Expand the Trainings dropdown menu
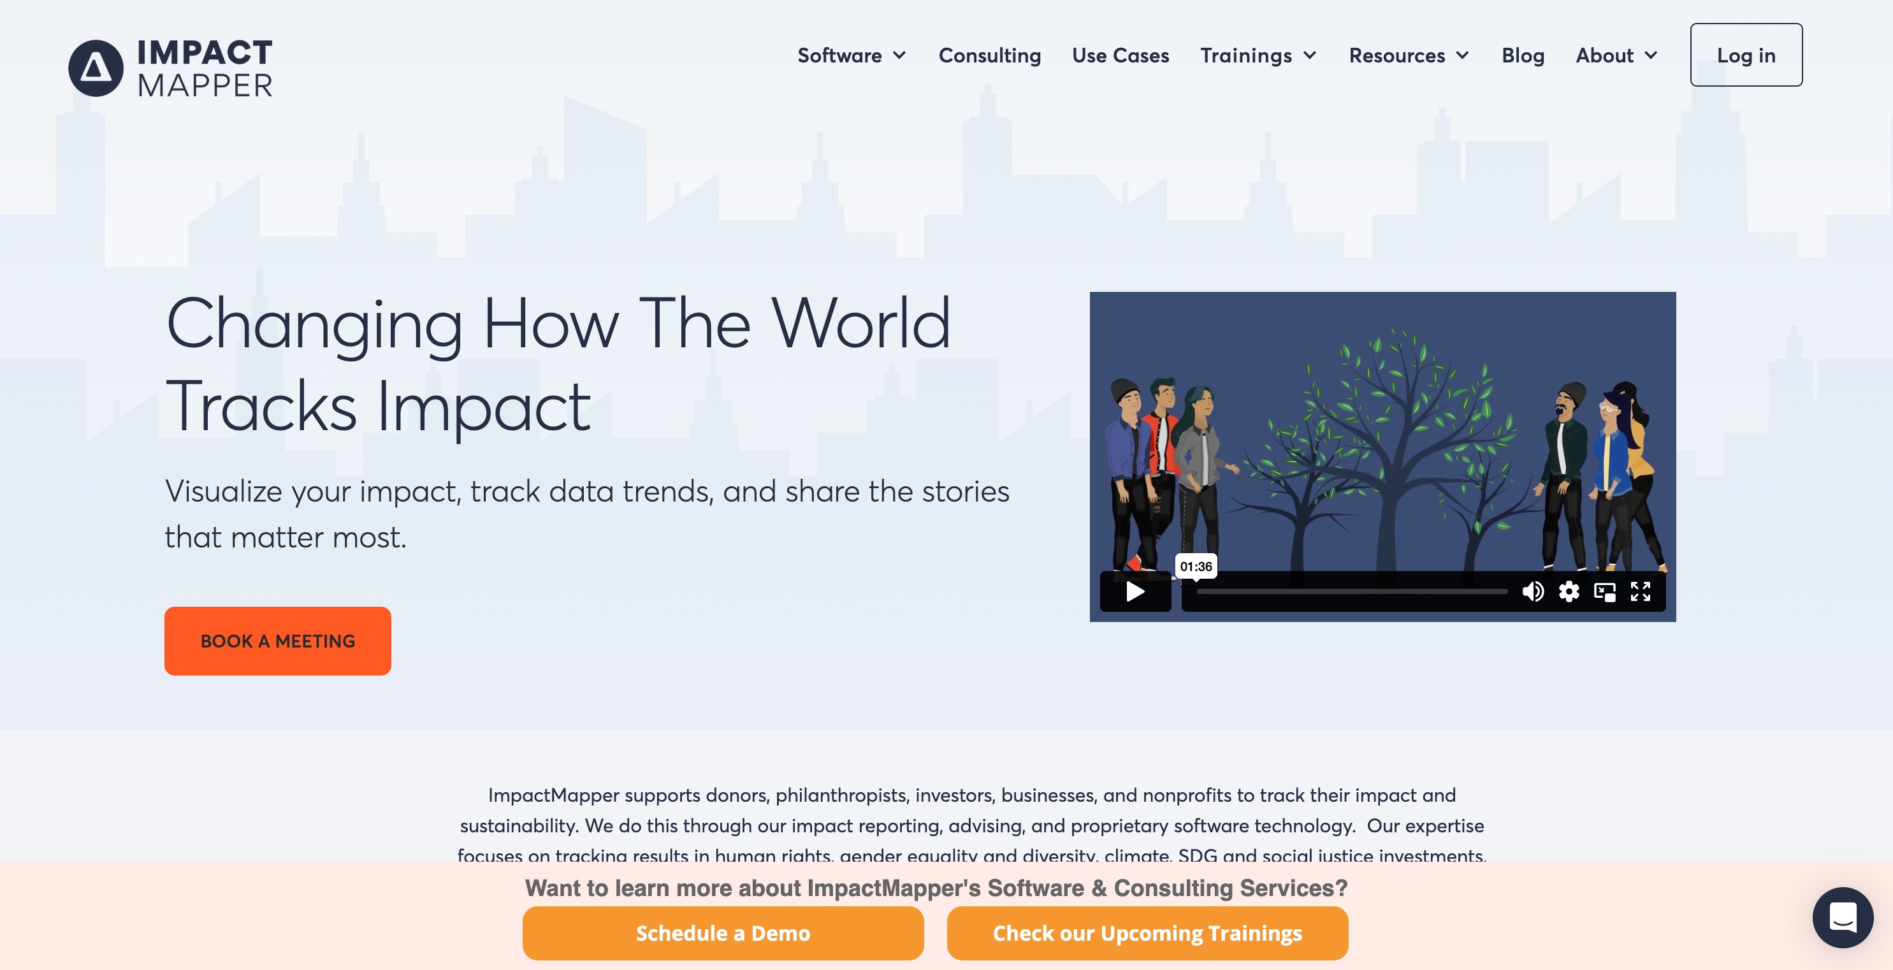Screen dimensions: 1893x970 1258,55
